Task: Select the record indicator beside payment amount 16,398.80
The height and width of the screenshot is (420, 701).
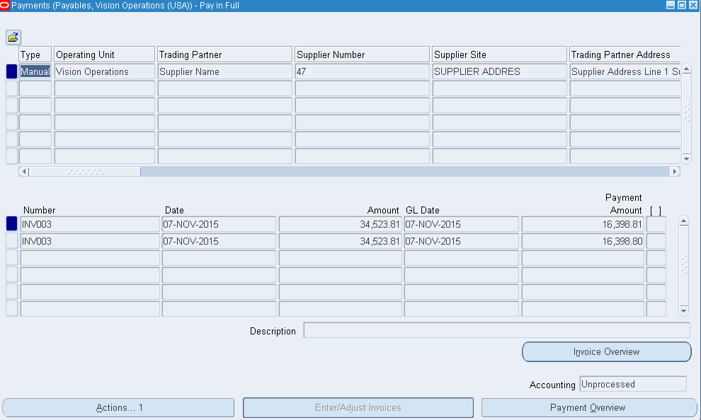Action: point(11,241)
